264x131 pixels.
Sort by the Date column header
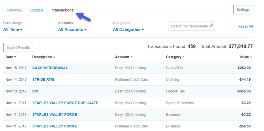point(11,57)
